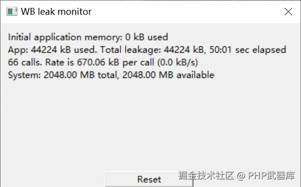Click the window title 'WB leak monitor'
Image resolution: width=301 pixels, height=187 pixels.
tap(56, 12)
